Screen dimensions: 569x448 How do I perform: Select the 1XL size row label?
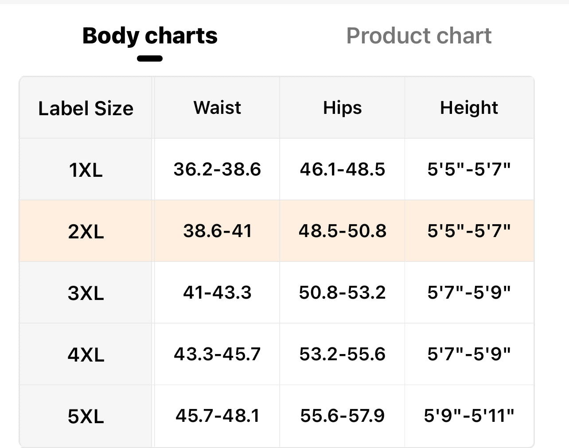pyautogui.click(x=86, y=170)
